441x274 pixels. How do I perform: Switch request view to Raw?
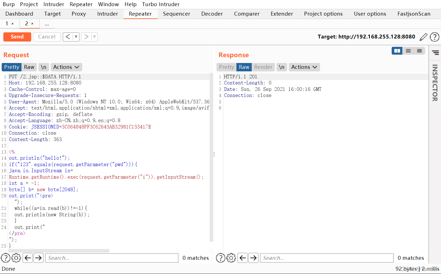tap(29, 67)
